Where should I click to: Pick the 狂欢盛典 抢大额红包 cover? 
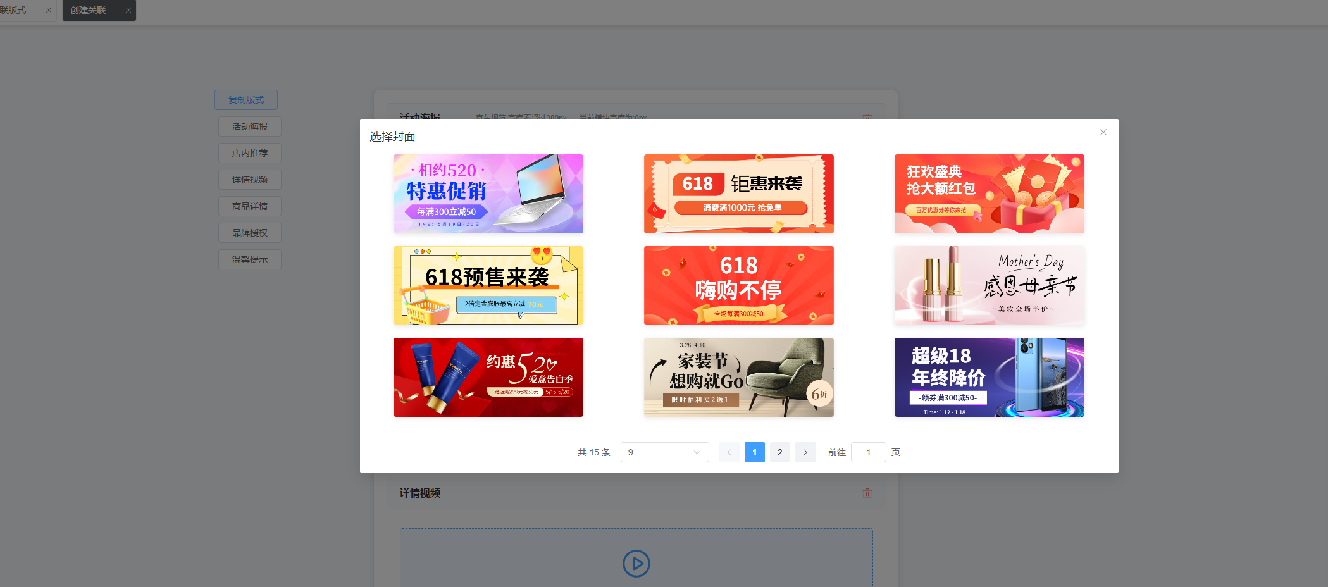coord(989,194)
